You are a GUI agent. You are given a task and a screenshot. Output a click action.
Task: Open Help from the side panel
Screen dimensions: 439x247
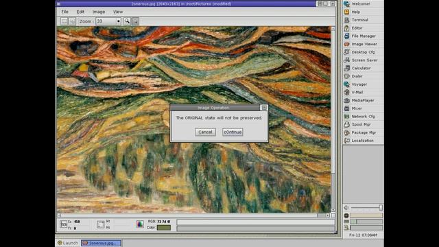point(363,12)
